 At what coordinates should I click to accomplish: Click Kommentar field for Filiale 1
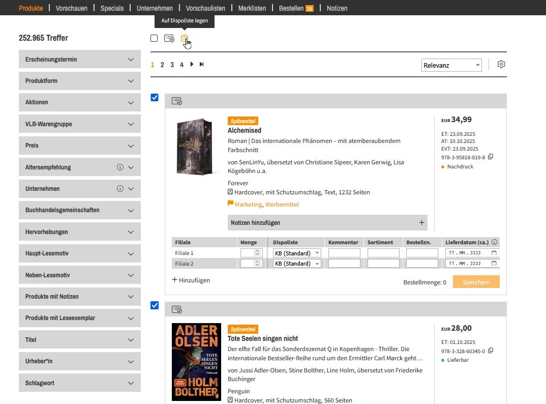[344, 253]
